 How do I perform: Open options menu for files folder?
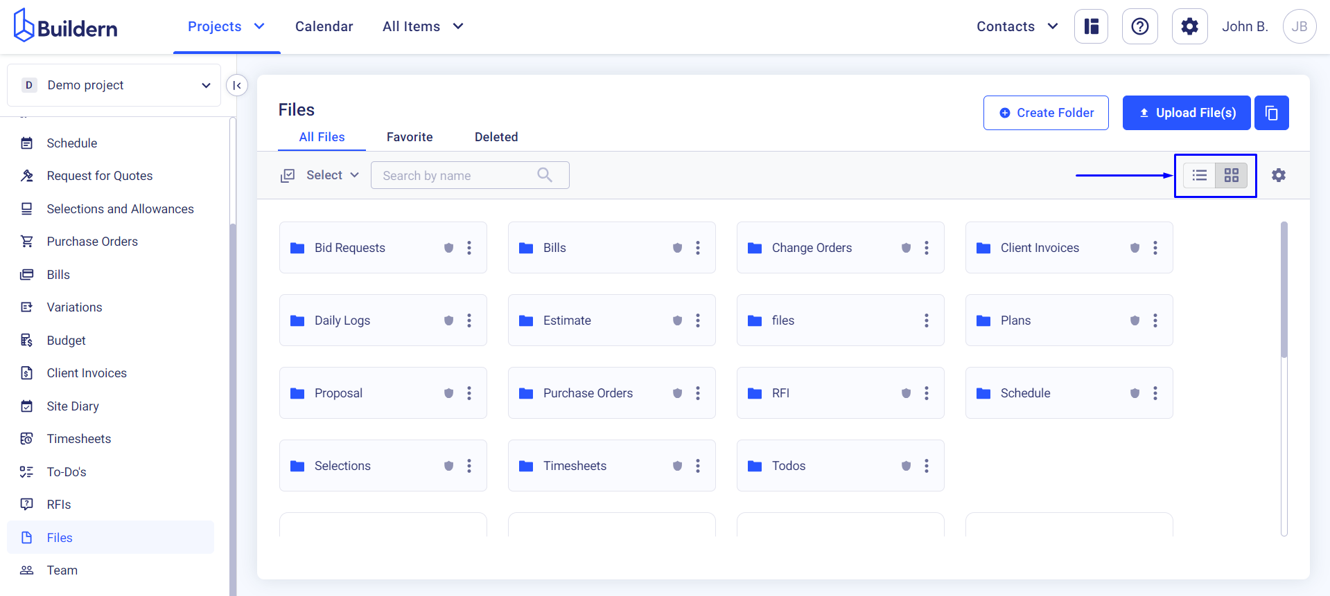click(927, 320)
